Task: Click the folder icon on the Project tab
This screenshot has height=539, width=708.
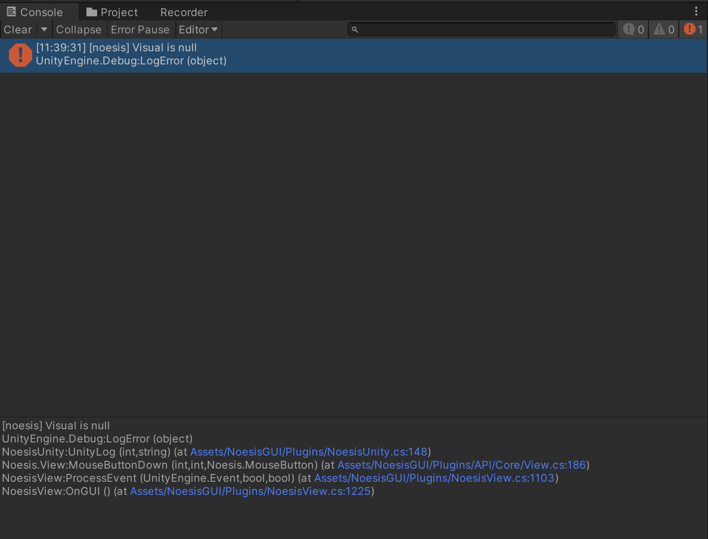Action: tap(91, 12)
